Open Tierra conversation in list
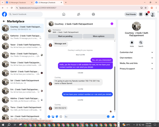Screen dimensions: 159x127 point(22,109)
